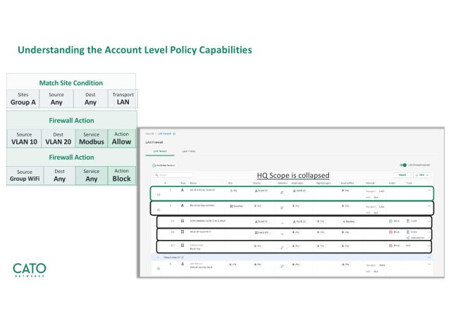Toggle the LAN Firewall Enabled switch

click(402, 165)
